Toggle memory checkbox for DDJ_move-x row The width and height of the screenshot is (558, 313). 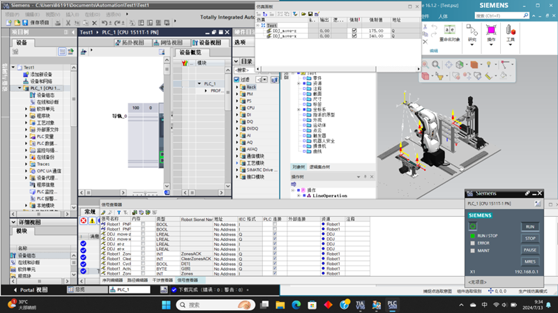143,239
